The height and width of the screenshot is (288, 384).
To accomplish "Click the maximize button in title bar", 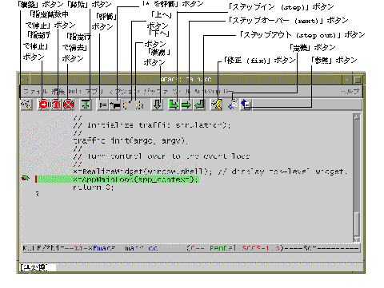I will (358, 79).
